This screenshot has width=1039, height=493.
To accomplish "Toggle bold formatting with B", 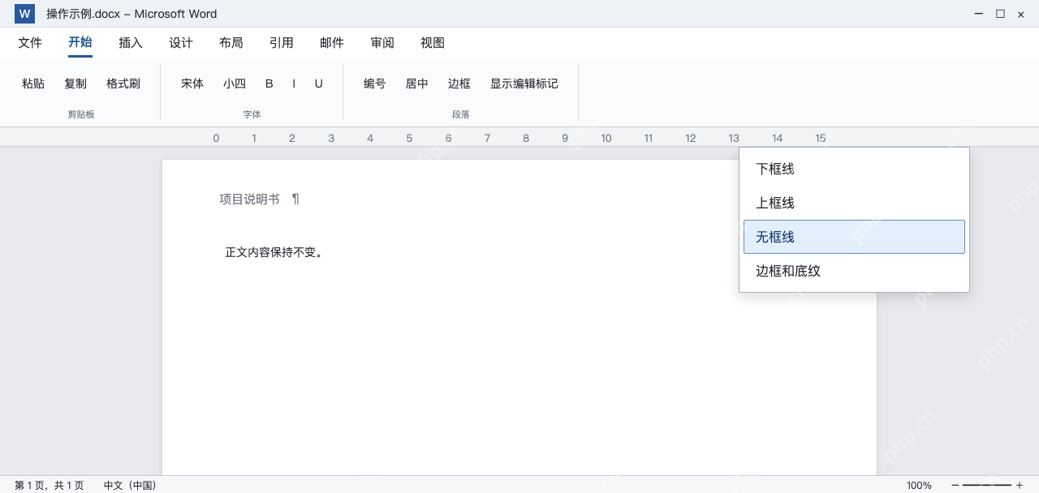I will click(269, 84).
